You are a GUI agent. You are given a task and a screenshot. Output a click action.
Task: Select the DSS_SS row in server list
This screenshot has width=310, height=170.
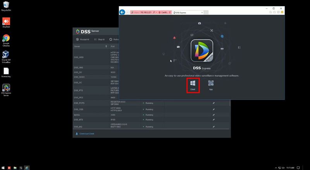pos(96,72)
